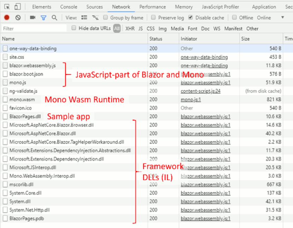
Task: Click file icon of one-way-data-binding row
Action: coord(5,48)
